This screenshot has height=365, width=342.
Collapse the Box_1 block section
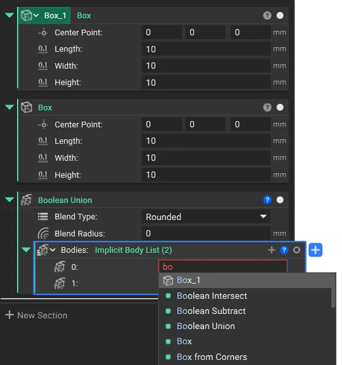[x=9, y=15]
